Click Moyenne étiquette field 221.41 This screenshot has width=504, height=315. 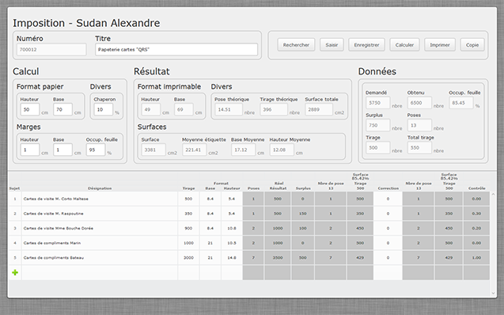194,150
